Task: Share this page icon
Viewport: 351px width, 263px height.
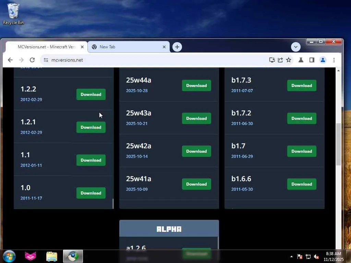Action: [x=280, y=60]
